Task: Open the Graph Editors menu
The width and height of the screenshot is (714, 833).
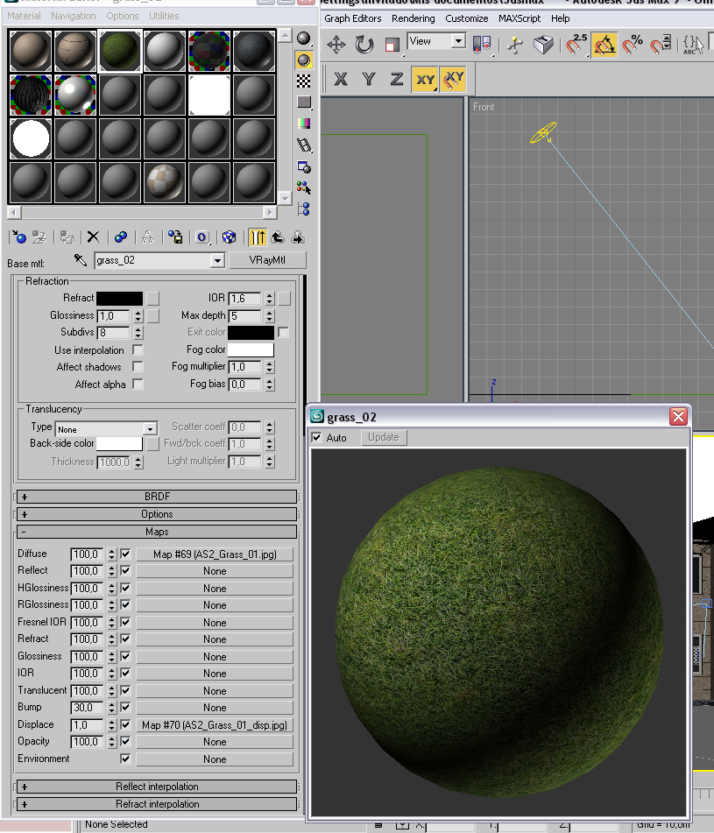Action: (353, 18)
